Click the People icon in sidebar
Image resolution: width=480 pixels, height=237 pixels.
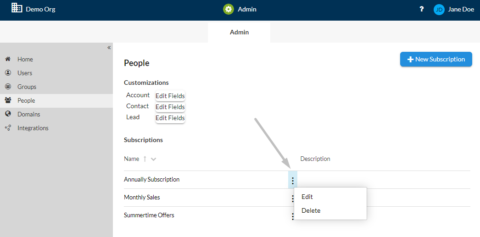8,100
